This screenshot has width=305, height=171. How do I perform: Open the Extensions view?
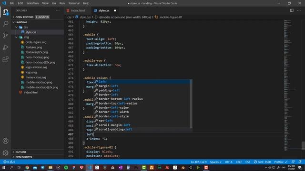[5, 59]
